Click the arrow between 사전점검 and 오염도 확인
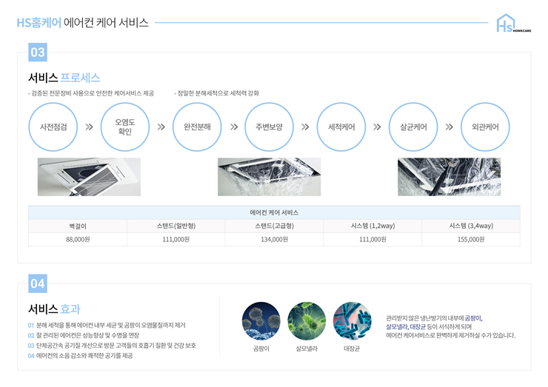The width and height of the screenshot is (548, 387). coord(90,127)
